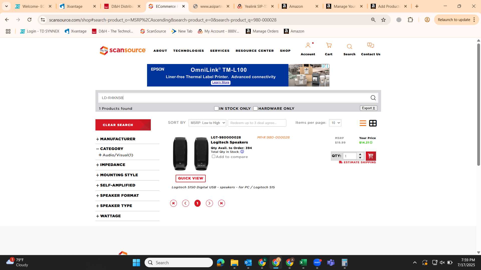481x270 pixels.
Task: Open File Explorer from taskbar
Action: 234,262
